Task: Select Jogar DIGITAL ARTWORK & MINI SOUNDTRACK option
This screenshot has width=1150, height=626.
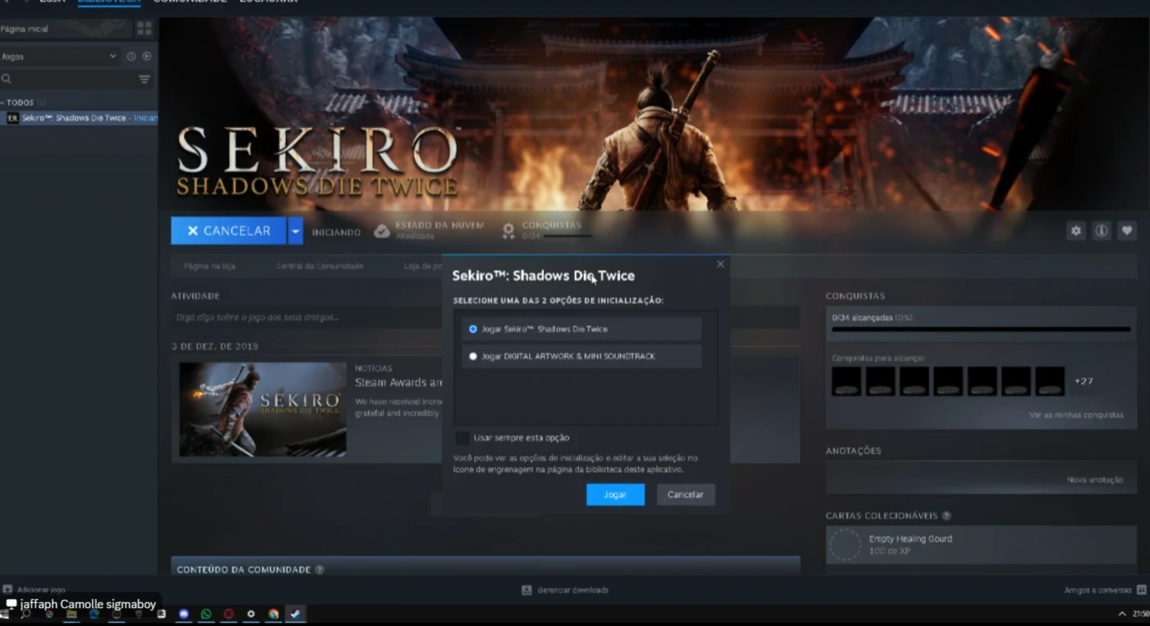Action: click(582, 356)
